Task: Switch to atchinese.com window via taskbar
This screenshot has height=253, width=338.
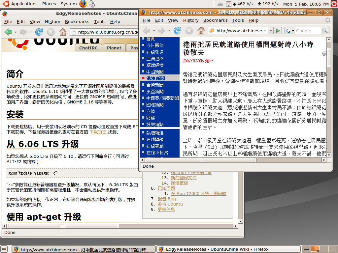Action: coord(83,249)
